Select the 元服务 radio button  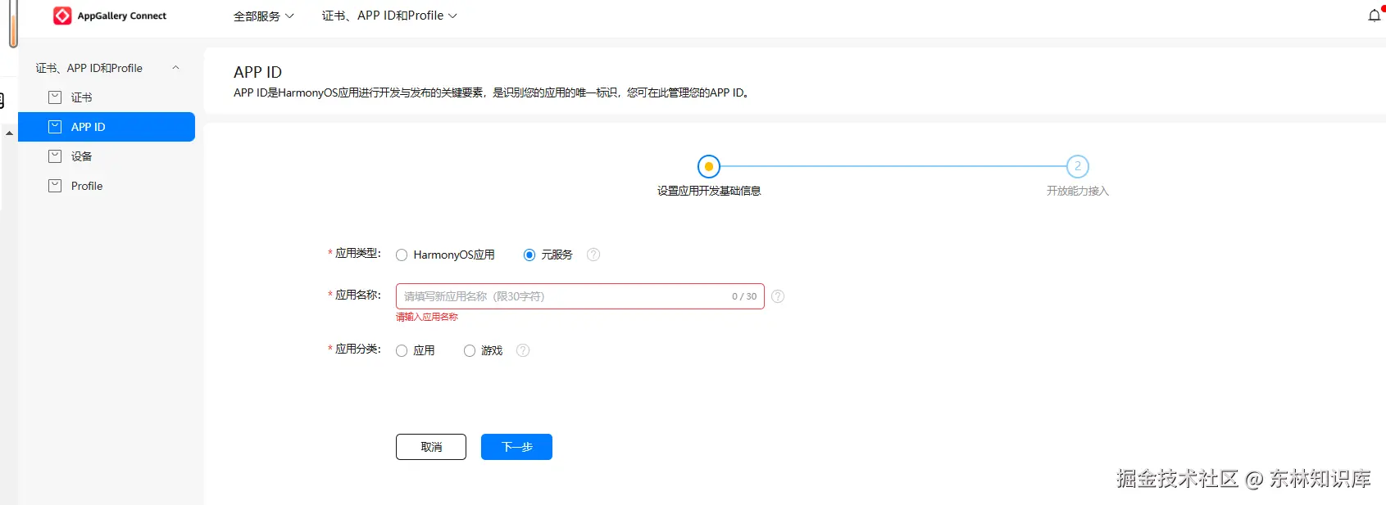(529, 255)
